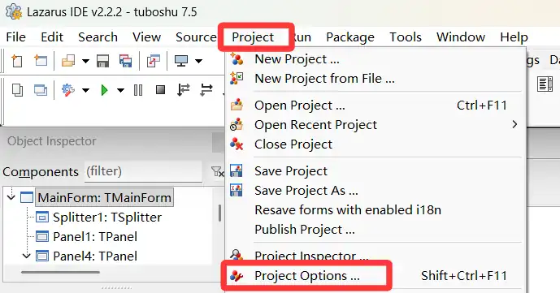560x293 pixels.
Task: Click the Toggle Form/Unit monitor icon
Action: (x=181, y=61)
